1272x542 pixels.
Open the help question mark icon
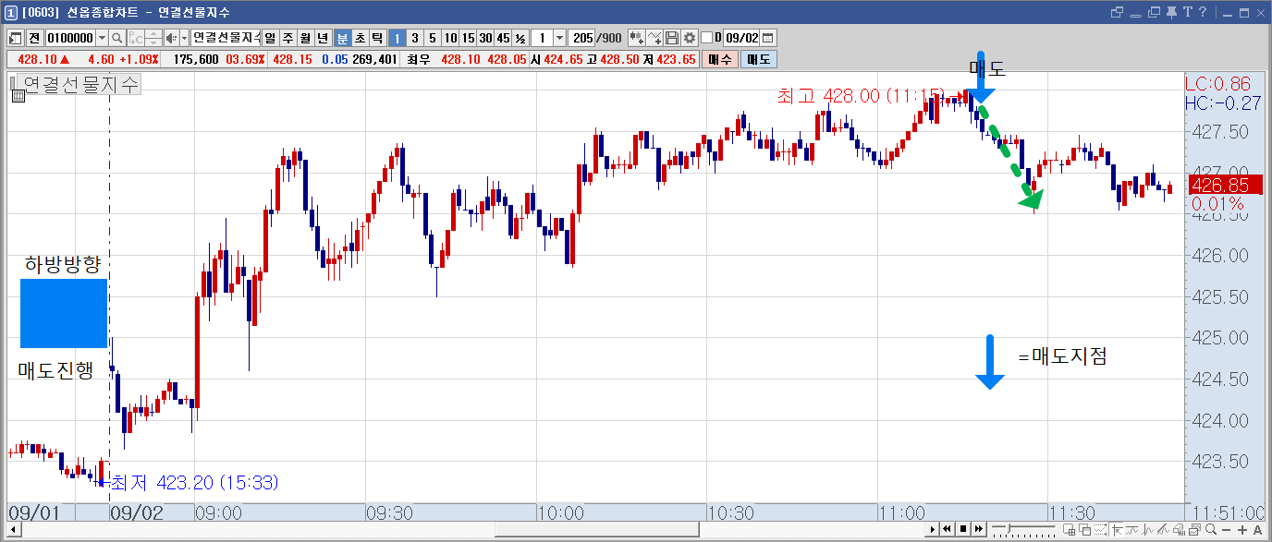[x=1203, y=12]
